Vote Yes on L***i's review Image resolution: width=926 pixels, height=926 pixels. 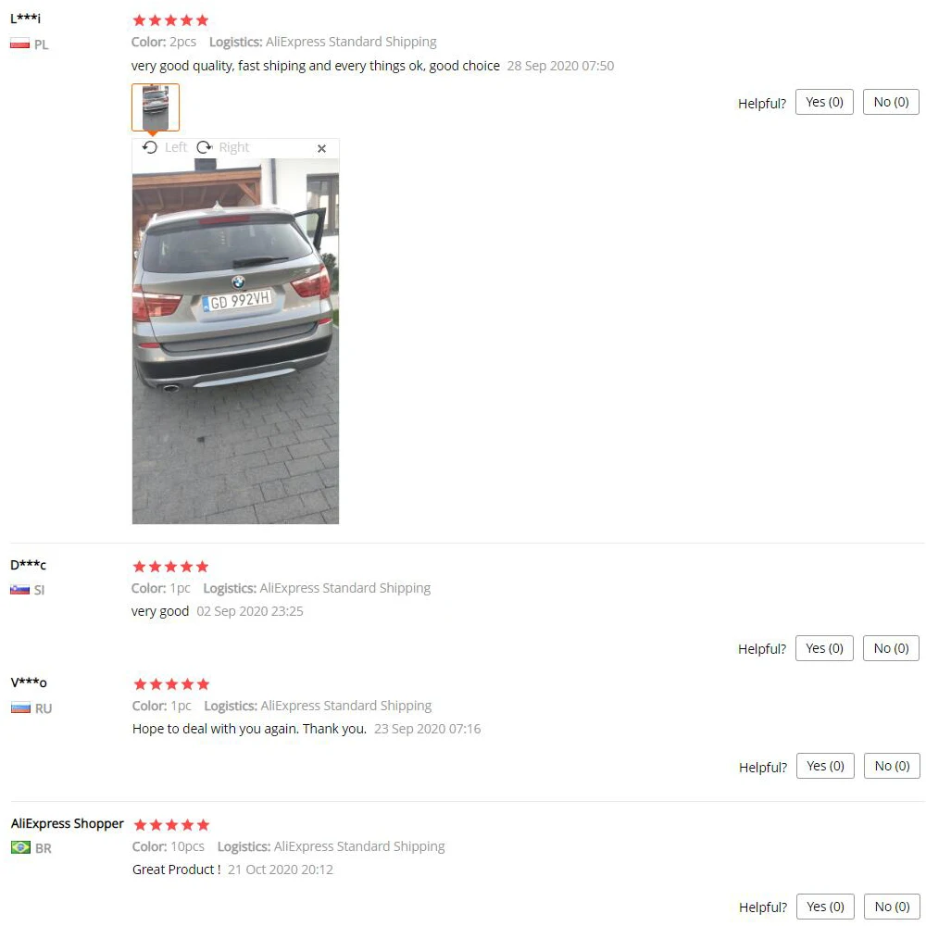click(x=824, y=102)
